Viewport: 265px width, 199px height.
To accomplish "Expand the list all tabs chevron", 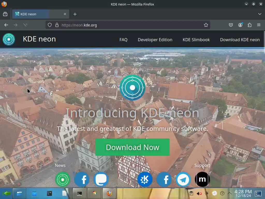I will click(260, 14).
